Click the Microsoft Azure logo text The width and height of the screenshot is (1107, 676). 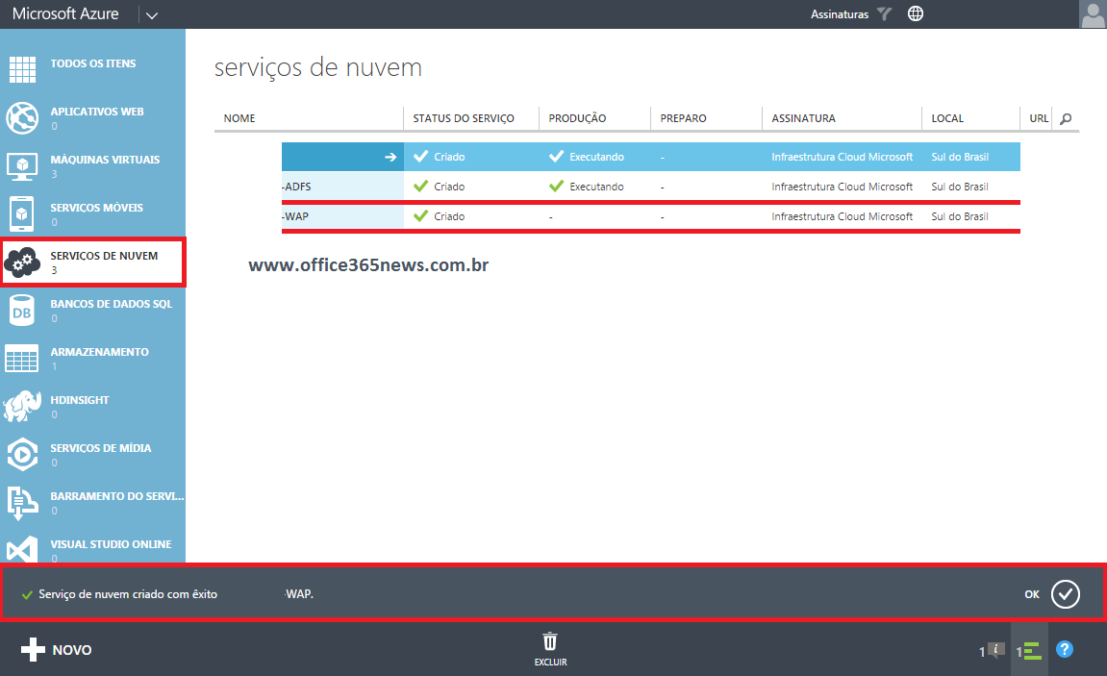pyautogui.click(x=65, y=13)
